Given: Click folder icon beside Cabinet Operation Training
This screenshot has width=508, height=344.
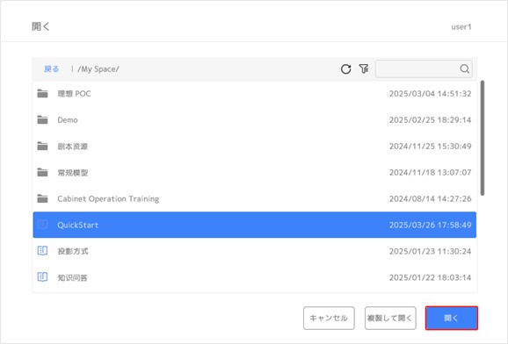Looking at the screenshot, I should 42,198.
